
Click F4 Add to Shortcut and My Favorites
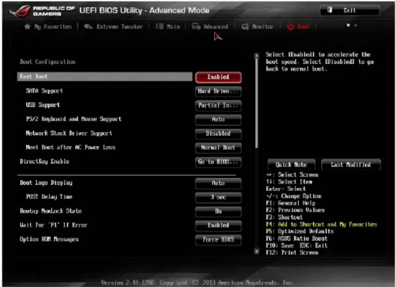pos(321,225)
